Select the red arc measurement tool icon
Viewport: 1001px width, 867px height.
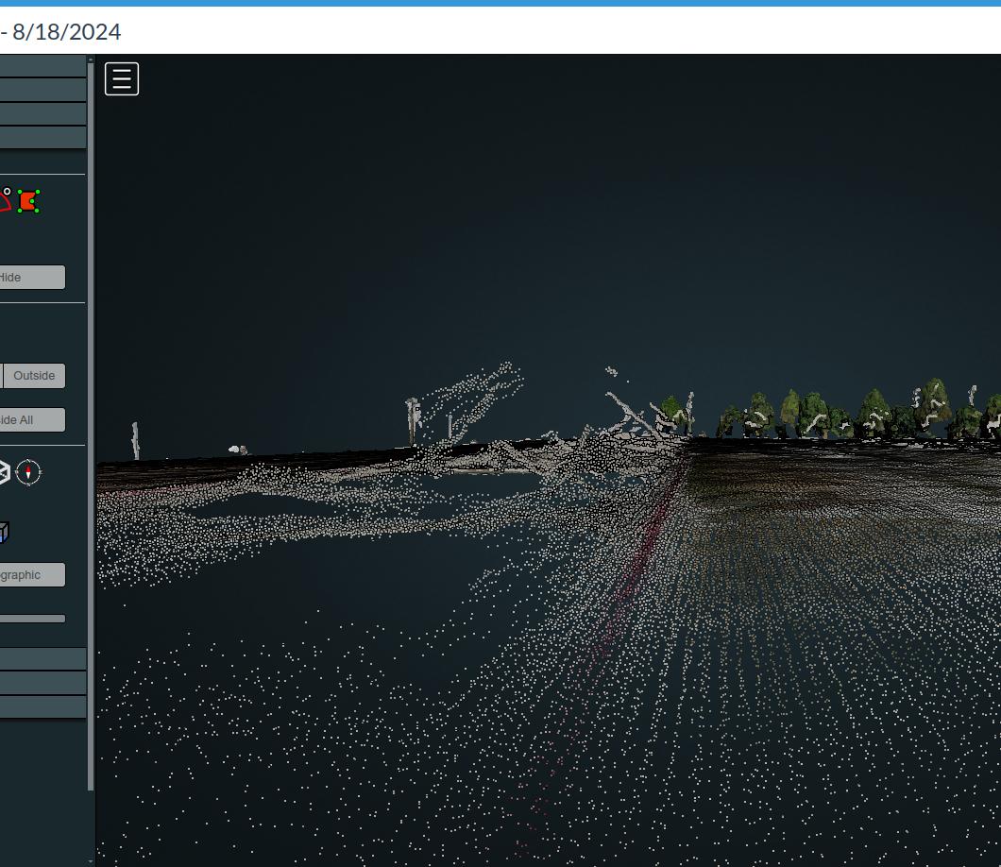point(5,199)
